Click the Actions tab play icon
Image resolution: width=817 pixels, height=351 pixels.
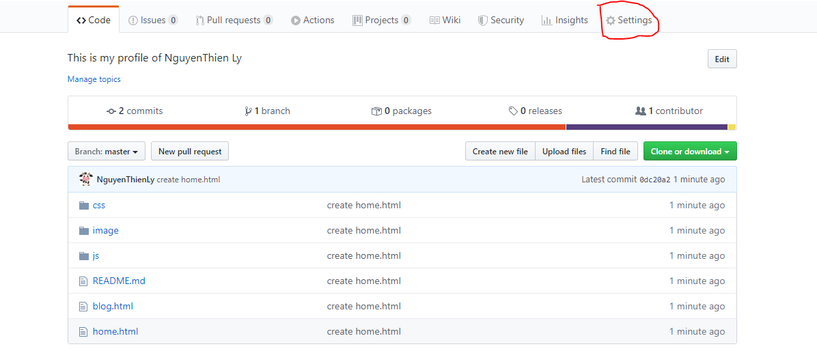(295, 20)
